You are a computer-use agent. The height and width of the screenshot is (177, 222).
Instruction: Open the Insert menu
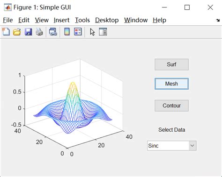point(61,20)
